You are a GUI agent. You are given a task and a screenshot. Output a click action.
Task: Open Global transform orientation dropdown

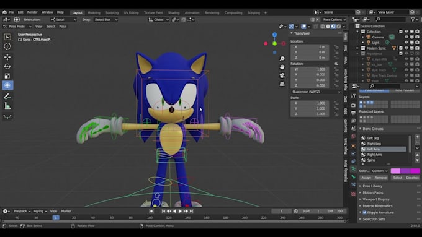pos(159,20)
